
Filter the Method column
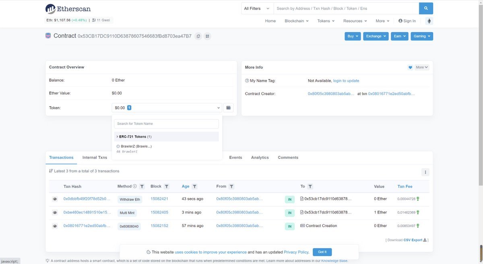(142, 187)
